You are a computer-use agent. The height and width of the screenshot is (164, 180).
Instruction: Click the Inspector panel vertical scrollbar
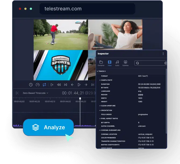point(166,101)
